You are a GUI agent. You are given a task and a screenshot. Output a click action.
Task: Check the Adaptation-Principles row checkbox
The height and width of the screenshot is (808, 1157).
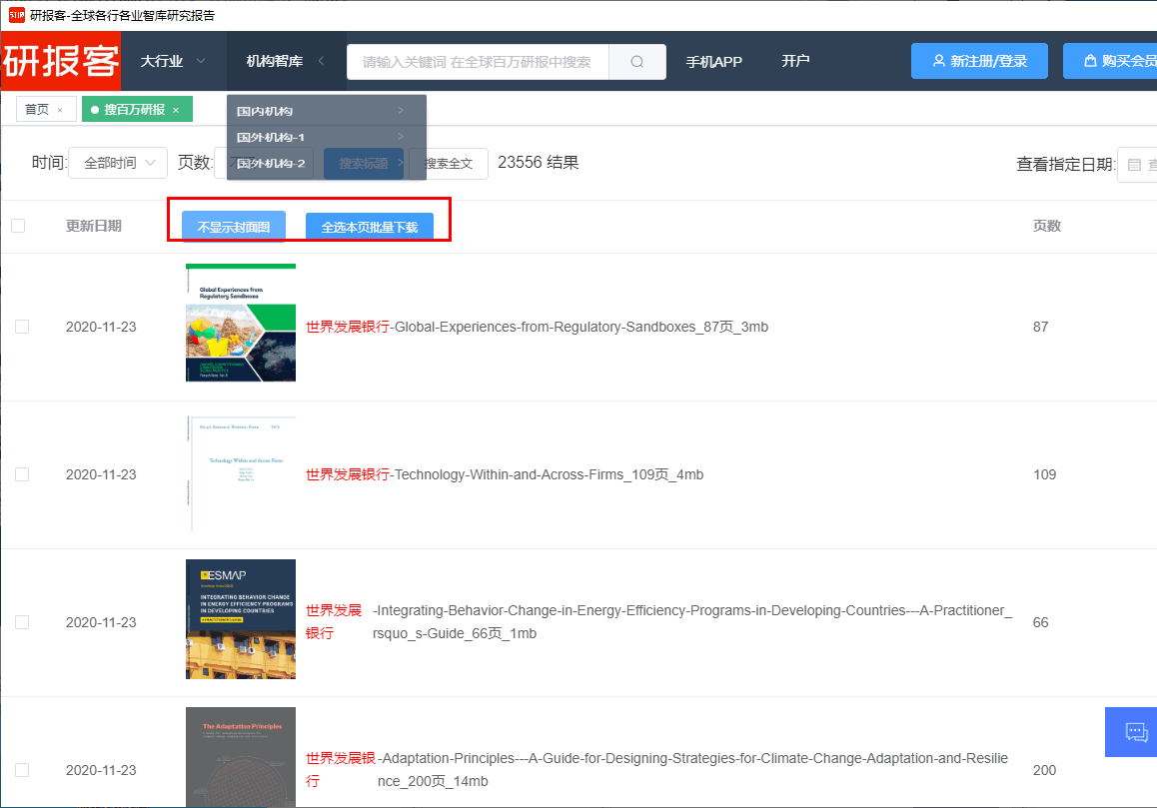(x=22, y=770)
